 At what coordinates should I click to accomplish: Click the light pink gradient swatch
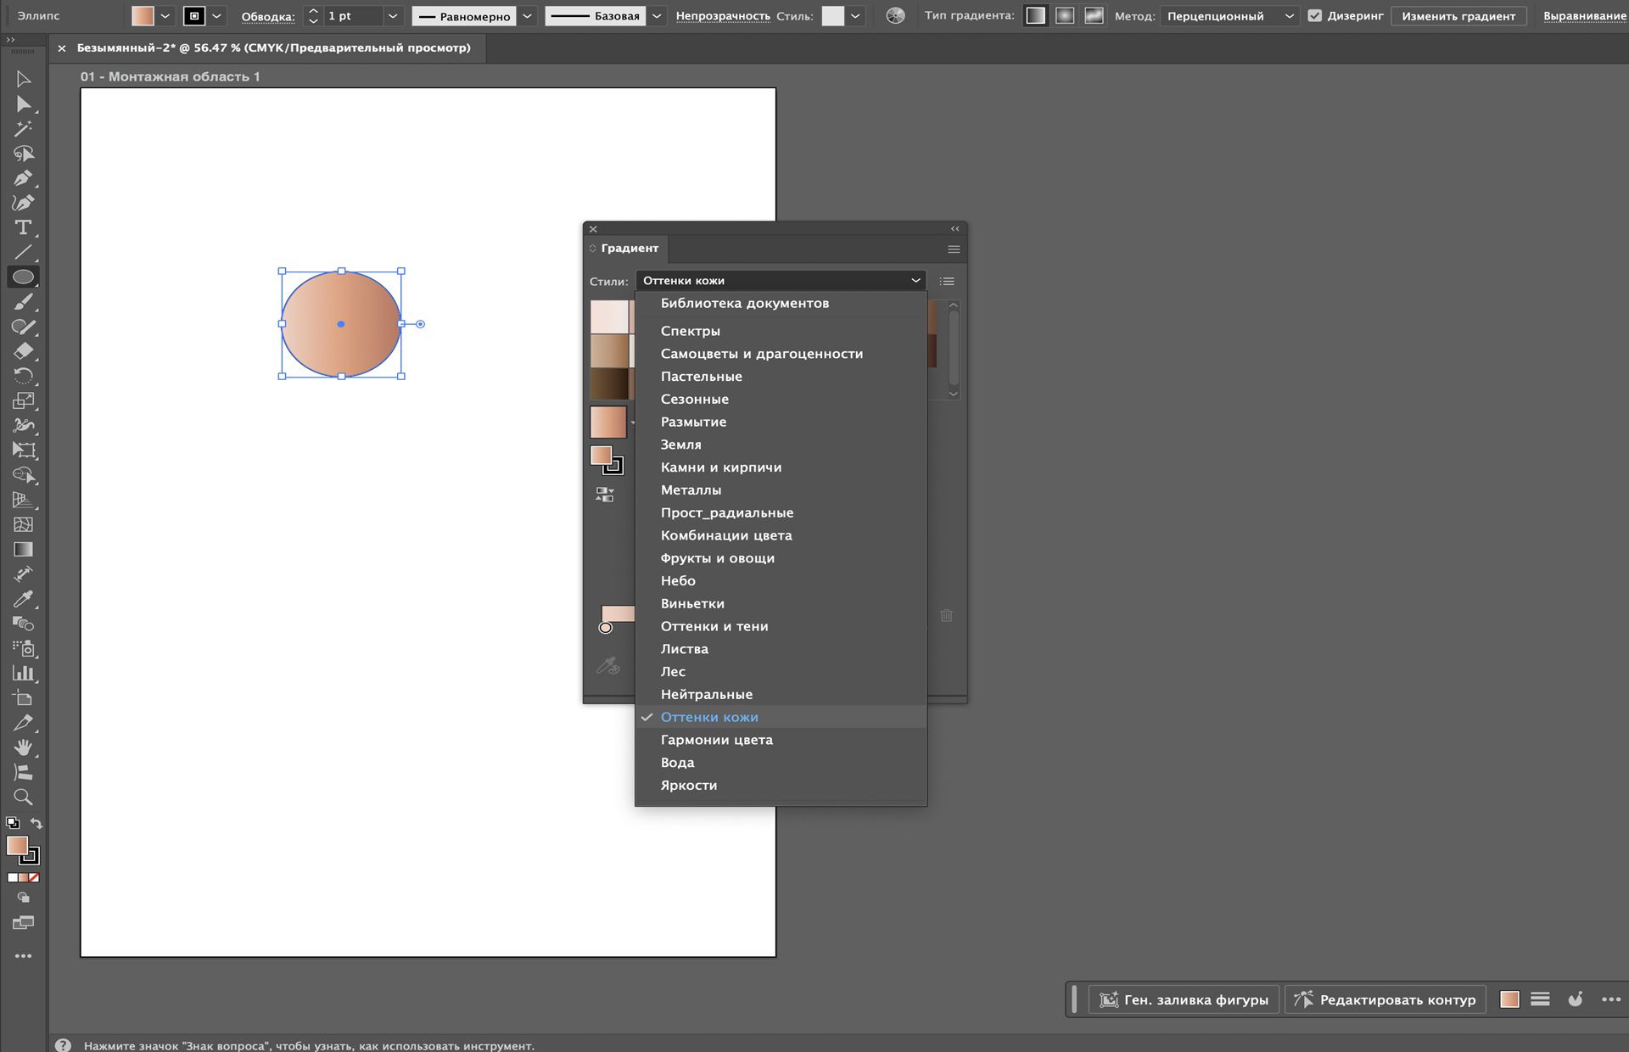click(x=609, y=316)
